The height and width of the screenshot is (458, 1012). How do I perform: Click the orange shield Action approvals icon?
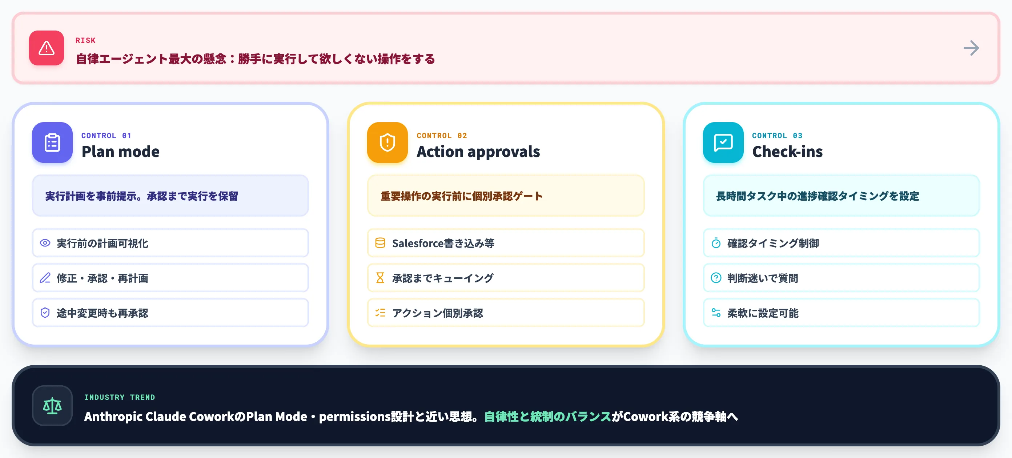(387, 142)
